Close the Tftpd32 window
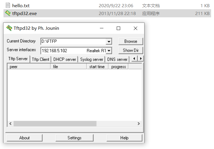The height and width of the screenshot is (149, 214). [136, 28]
